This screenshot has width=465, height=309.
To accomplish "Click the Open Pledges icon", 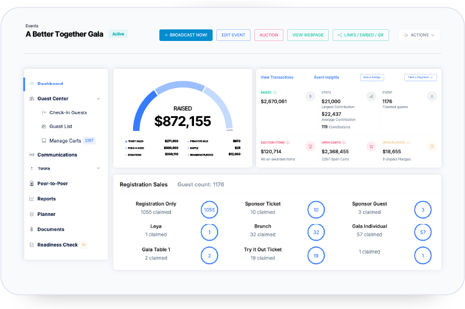I will pos(432,146).
